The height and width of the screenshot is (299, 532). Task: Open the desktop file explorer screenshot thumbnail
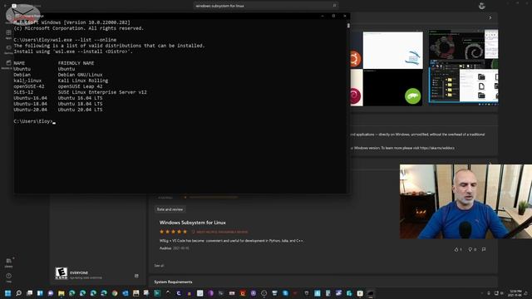[x=464, y=67]
